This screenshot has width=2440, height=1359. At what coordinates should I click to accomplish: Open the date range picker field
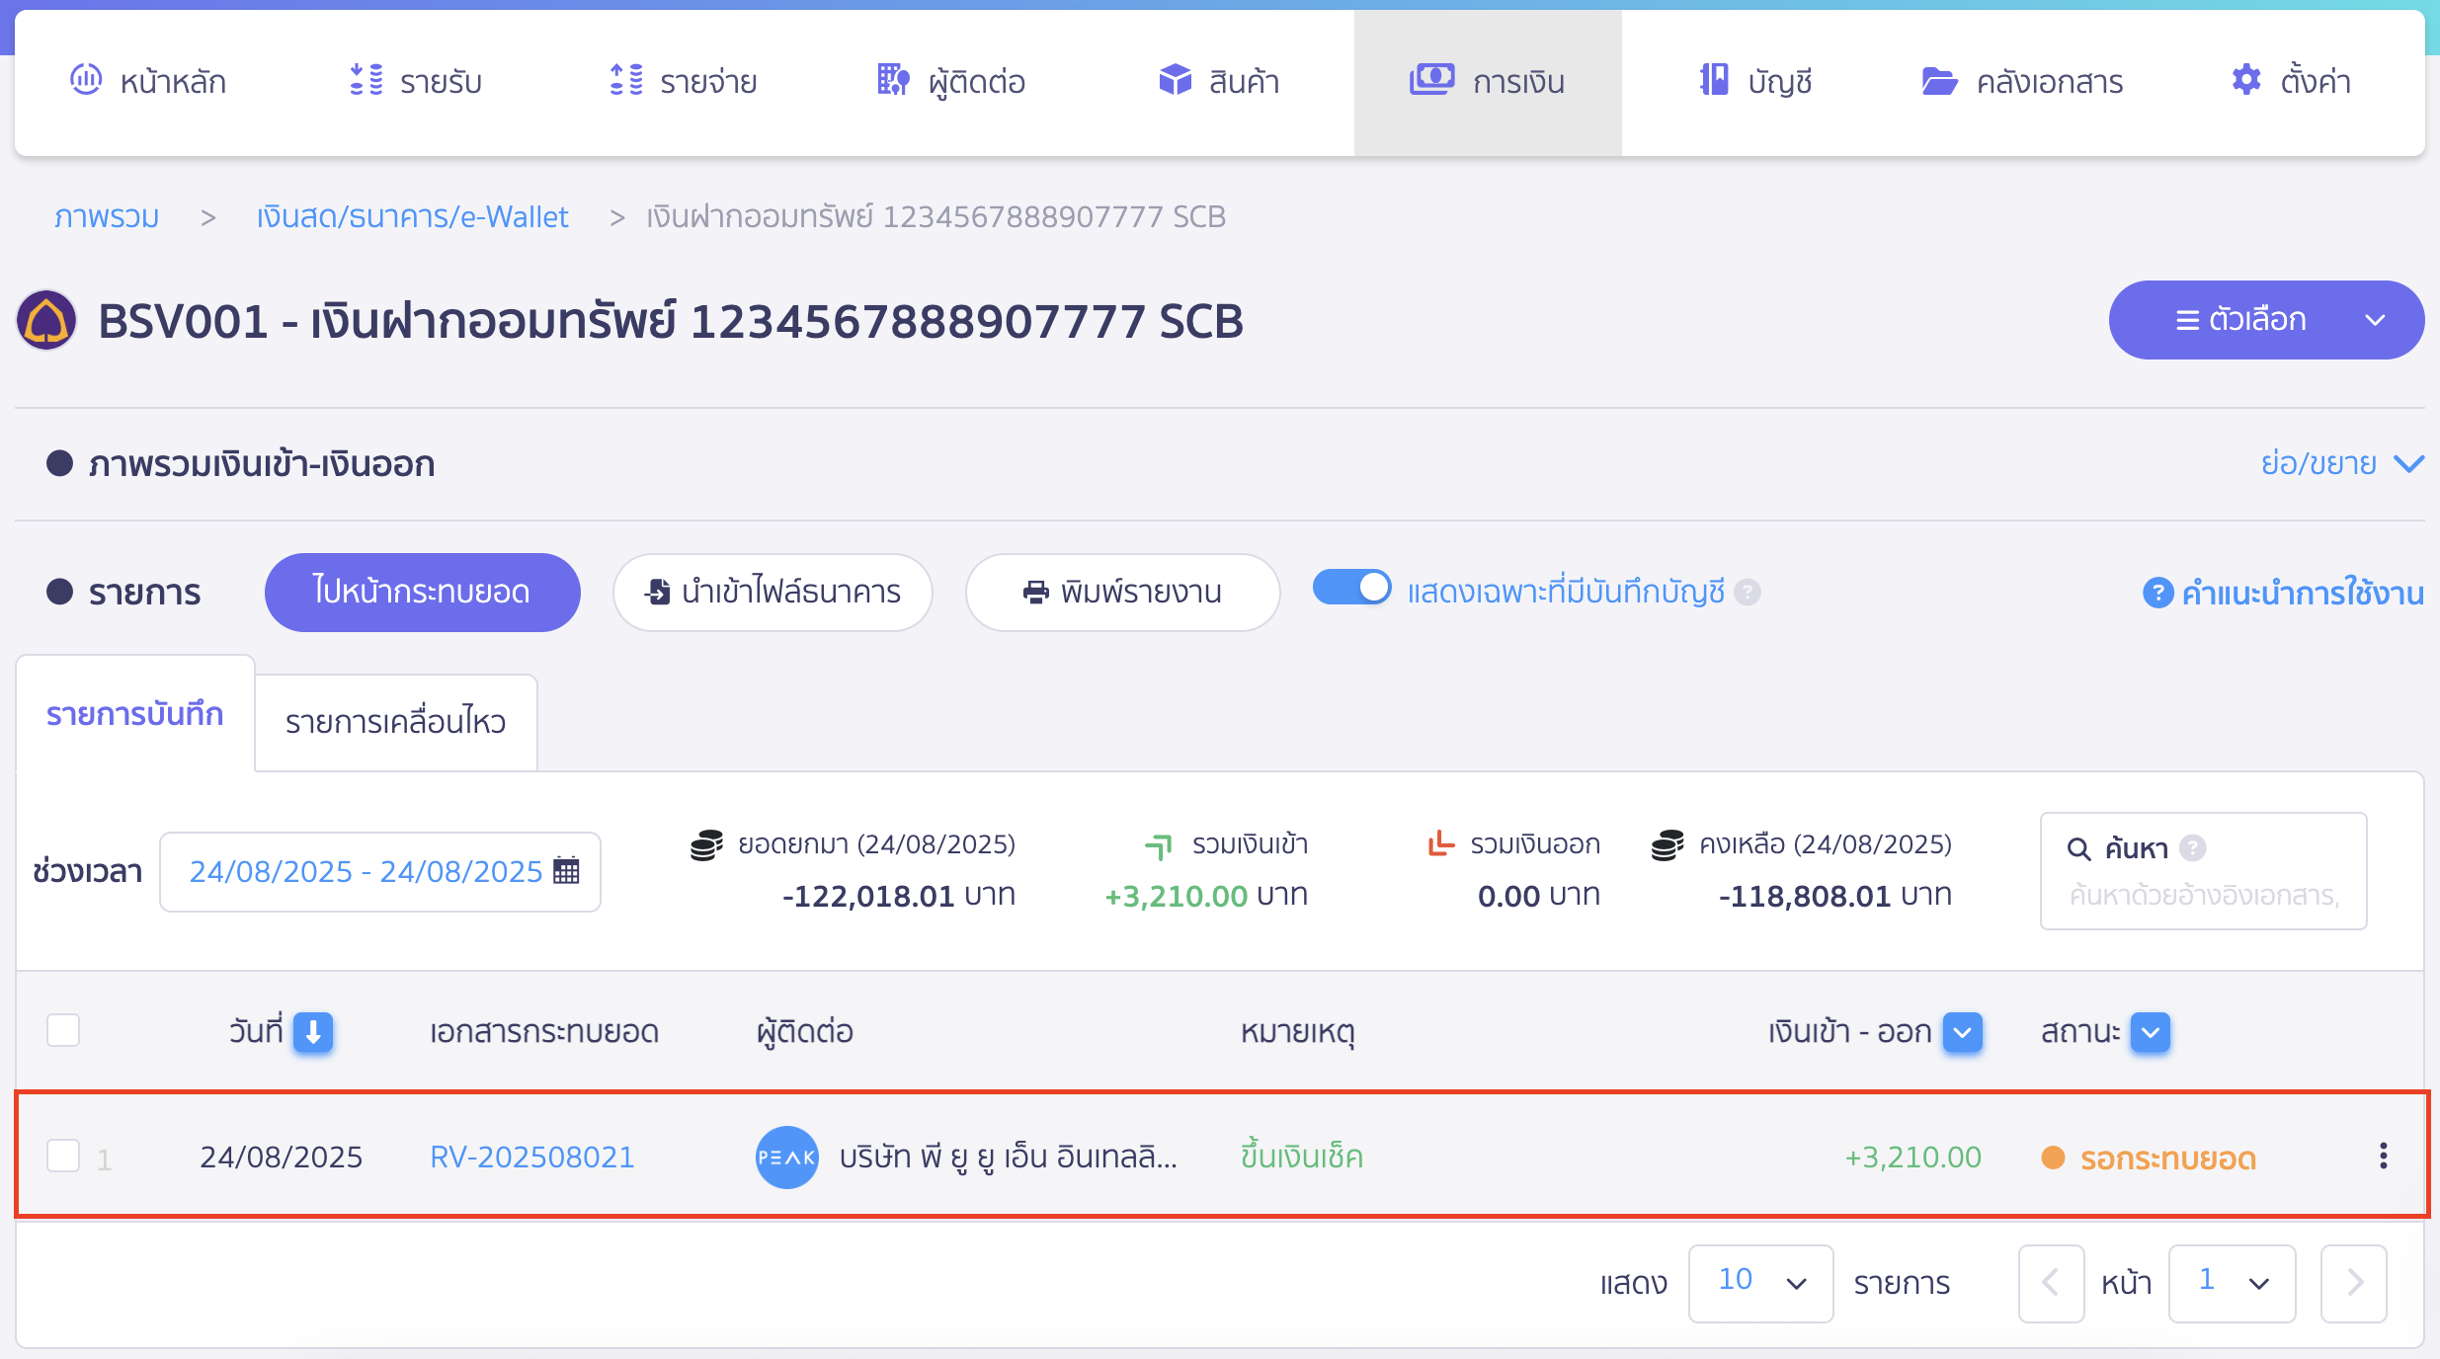pyautogui.click(x=380, y=871)
